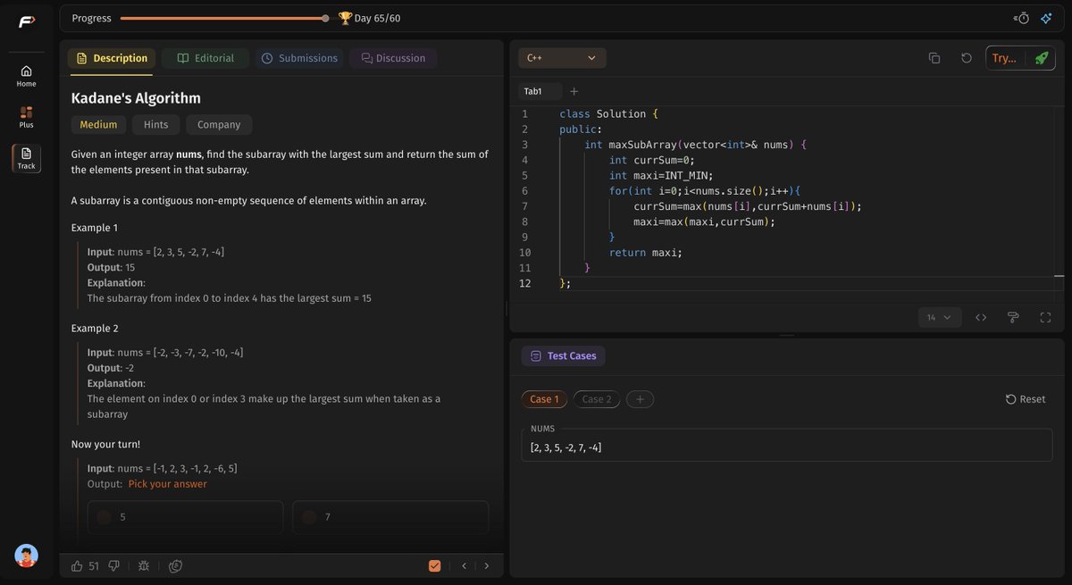Click the 'Example 2' heading

coord(95,329)
